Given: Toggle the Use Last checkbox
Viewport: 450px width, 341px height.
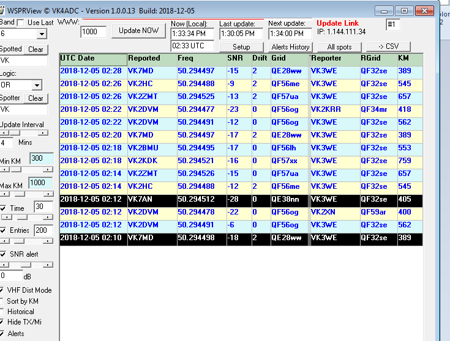Looking at the screenshot, I should pyautogui.click(x=21, y=23).
